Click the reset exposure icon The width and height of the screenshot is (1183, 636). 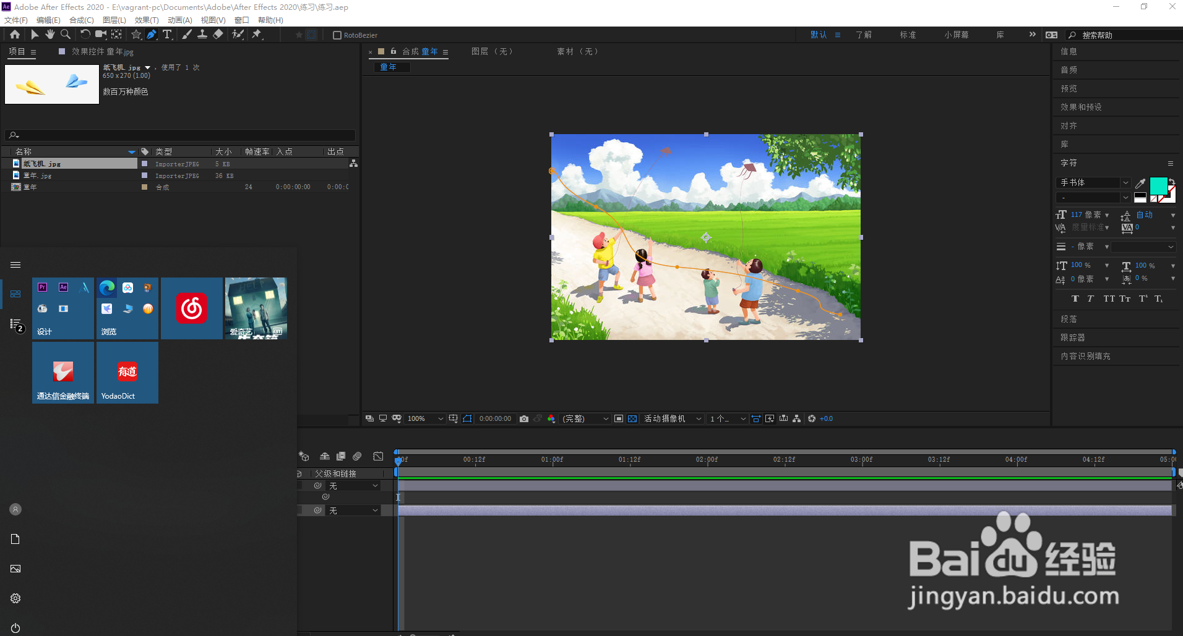pyautogui.click(x=812, y=418)
